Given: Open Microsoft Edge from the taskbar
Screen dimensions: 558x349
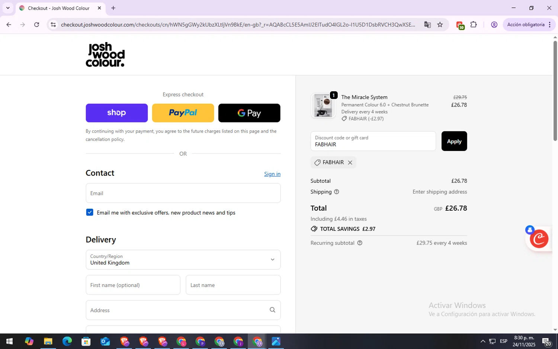Looking at the screenshot, I should [67, 341].
